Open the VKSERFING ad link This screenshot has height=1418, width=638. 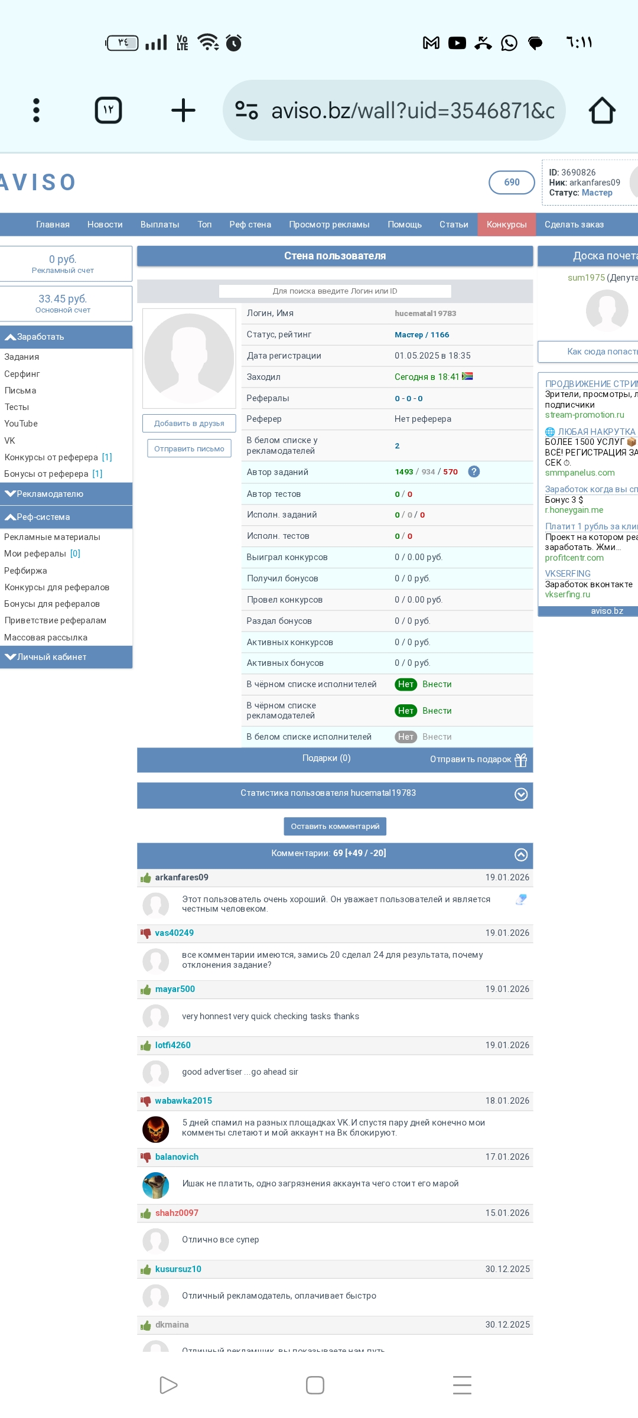pos(568,574)
